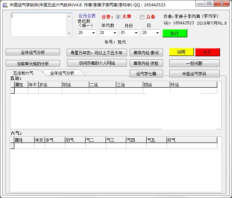This screenshot has height=198, width=232.
Task: Open the 世纪数 century dropdown
Action: 93,33
